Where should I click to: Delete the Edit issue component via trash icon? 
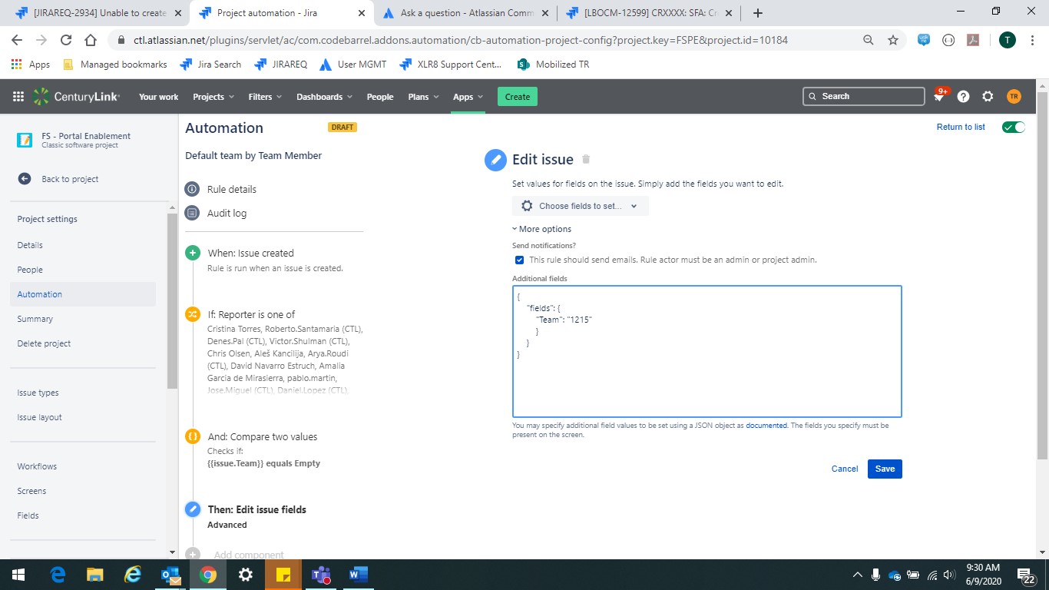(x=586, y=159)
